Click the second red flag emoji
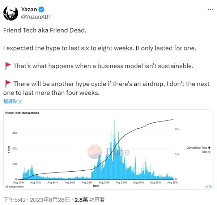The height and width of the screenshot is (205, 217). 8,84
